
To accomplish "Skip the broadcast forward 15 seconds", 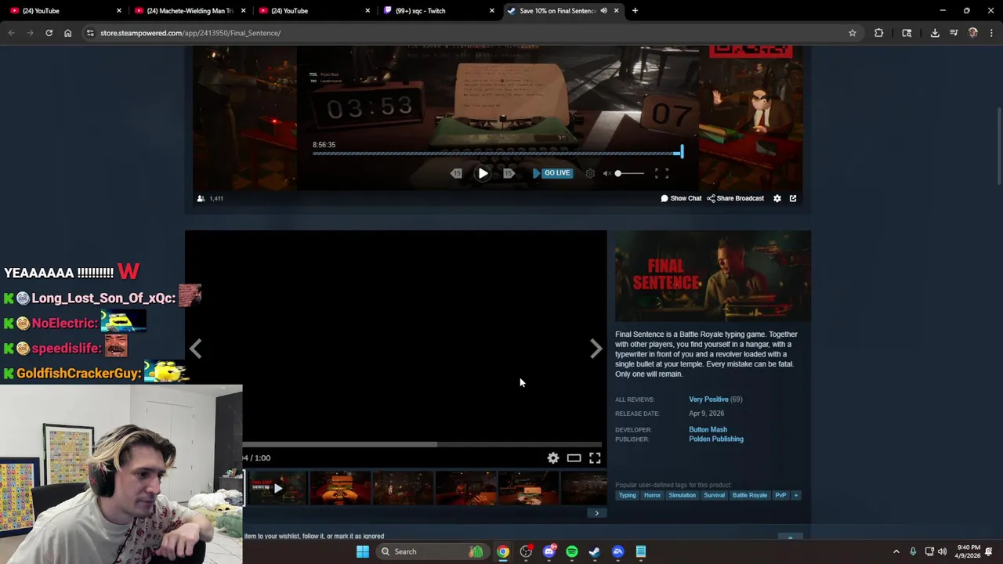I will 509,173.
